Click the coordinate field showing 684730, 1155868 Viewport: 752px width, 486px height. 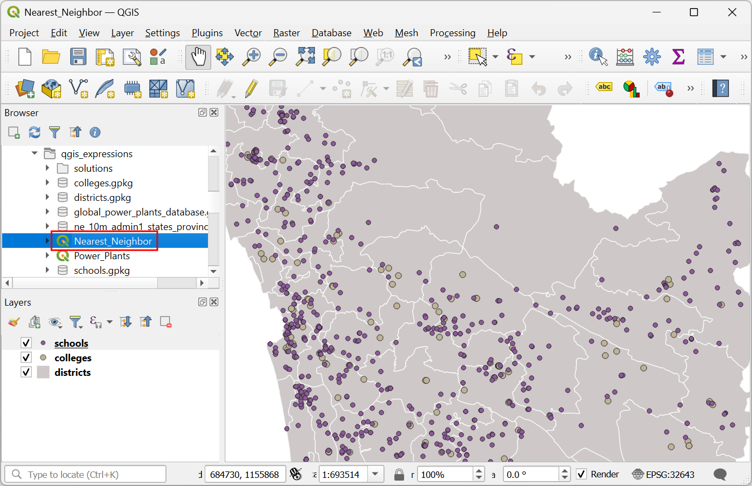coord(245,475)
